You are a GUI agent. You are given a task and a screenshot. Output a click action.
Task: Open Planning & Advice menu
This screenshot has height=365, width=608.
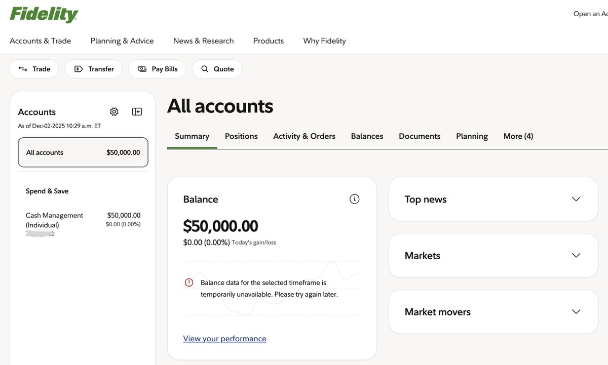[122, 41]
